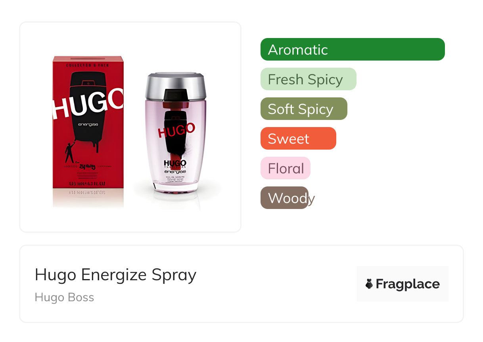Screen dimensions: 483x342
Task: Pick the pink Floral accord bar
Action: pyautogui.click(x=286, y=168)
